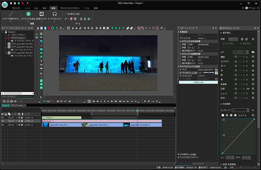Click the scissors cut icon above the preview
This screenshot has width=261, height=170.
pyautogui.click(x=38, y=28)
